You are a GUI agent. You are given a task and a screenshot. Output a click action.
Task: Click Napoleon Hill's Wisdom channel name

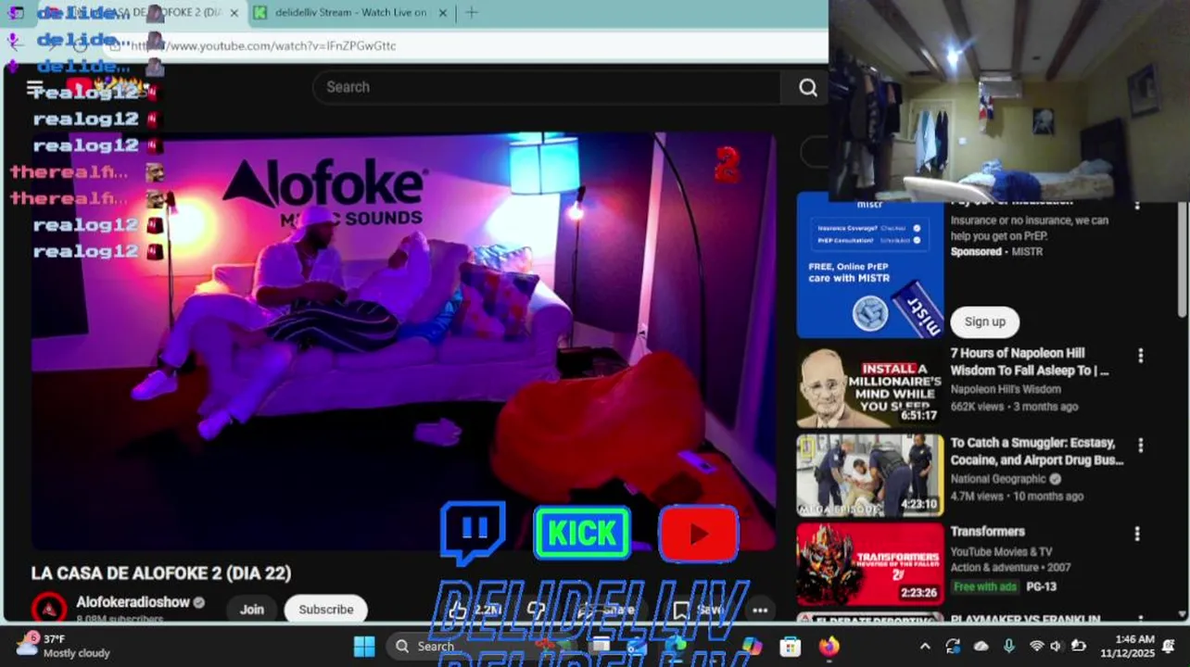(x=1006, y=389)
